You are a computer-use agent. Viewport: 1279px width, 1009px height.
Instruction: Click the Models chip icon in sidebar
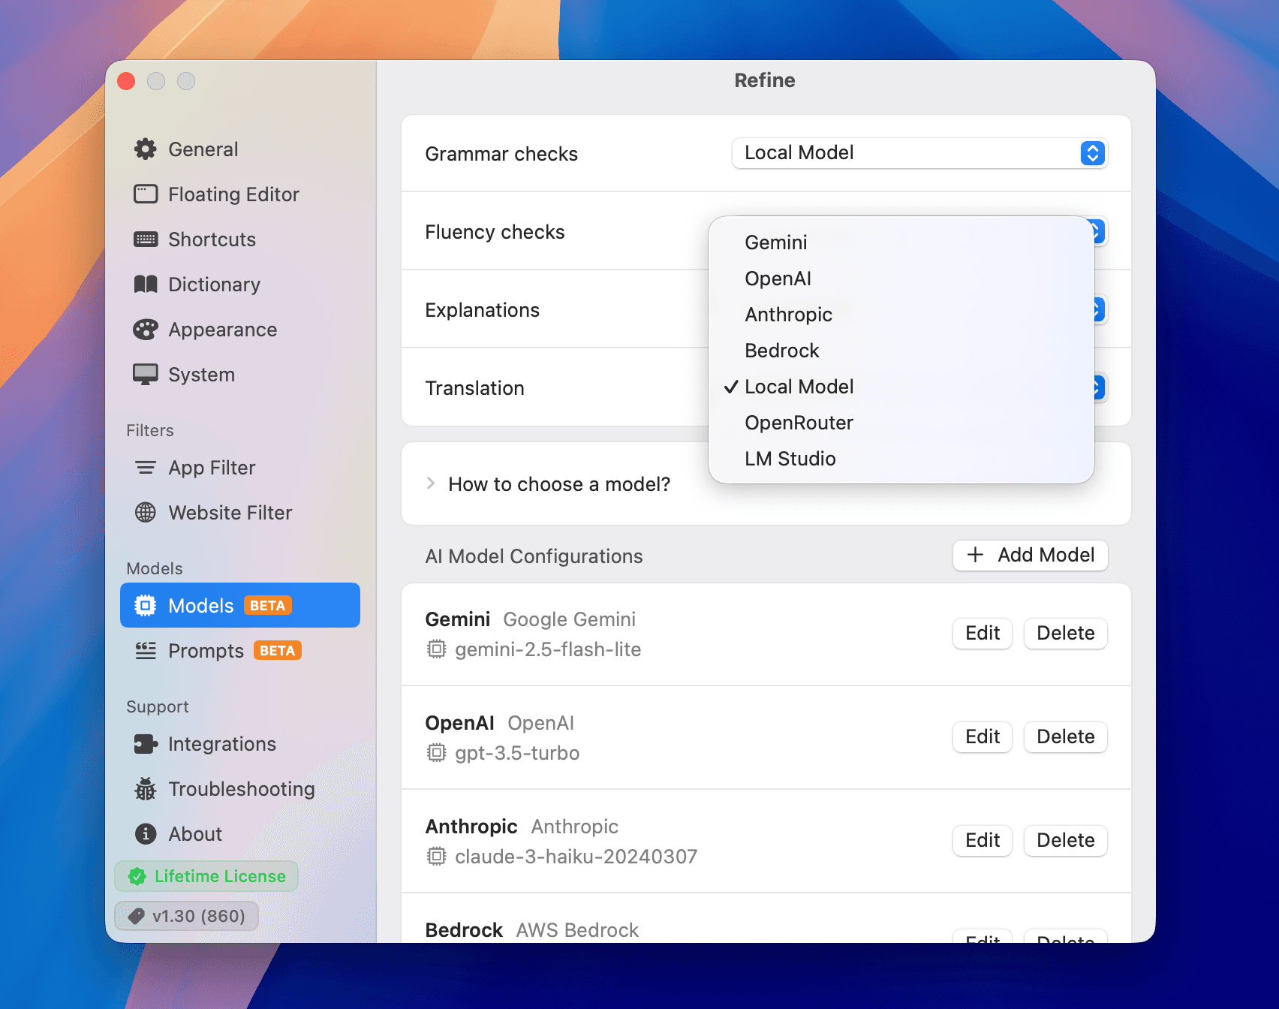[146, 605]
